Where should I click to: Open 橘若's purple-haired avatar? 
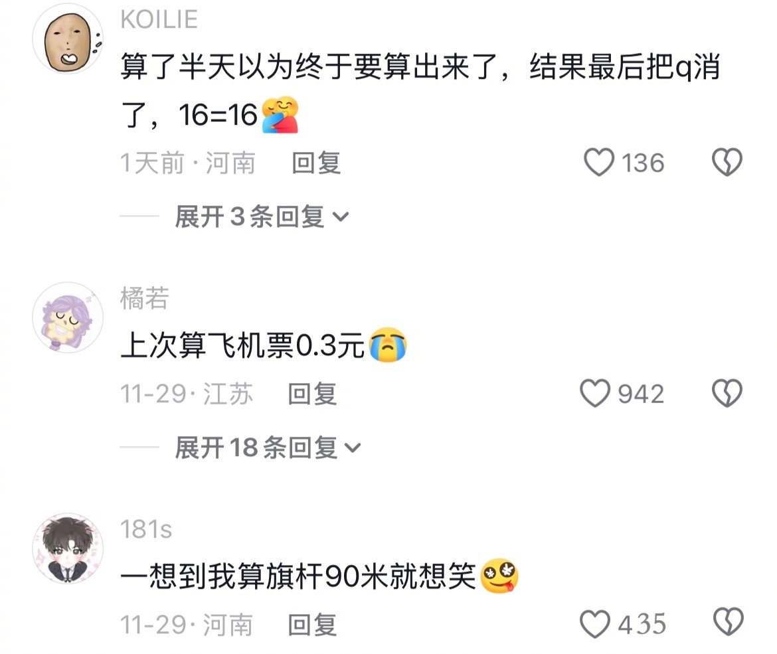(x=68, y=317)
